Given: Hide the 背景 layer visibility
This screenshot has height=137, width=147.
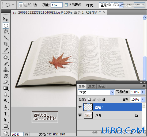Looking at the screenshot, I should 80,115.
